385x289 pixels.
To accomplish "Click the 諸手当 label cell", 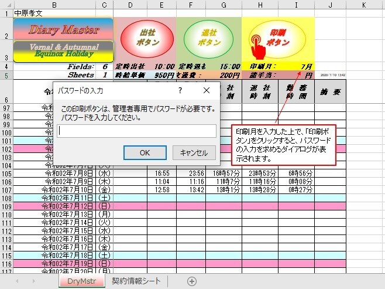I will pyautogui.click(x=260, y=75).
